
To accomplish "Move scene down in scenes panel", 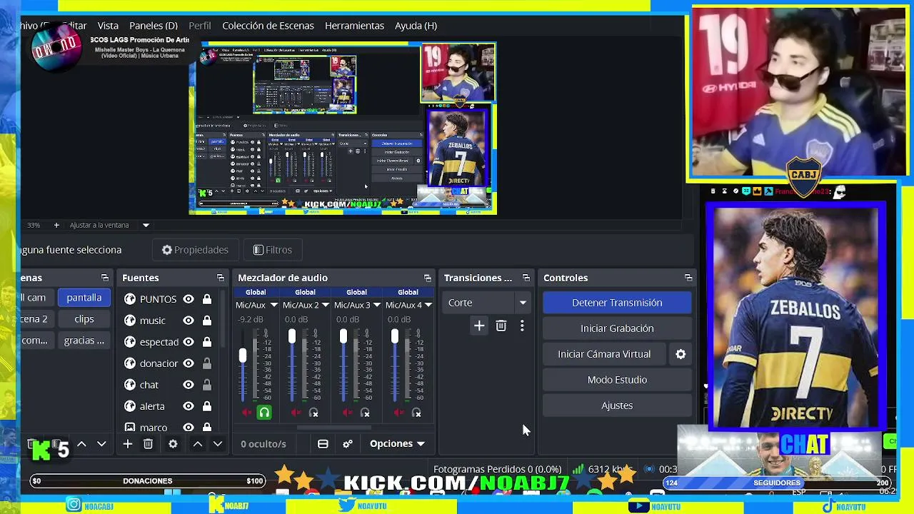I will tap(101, 444).
